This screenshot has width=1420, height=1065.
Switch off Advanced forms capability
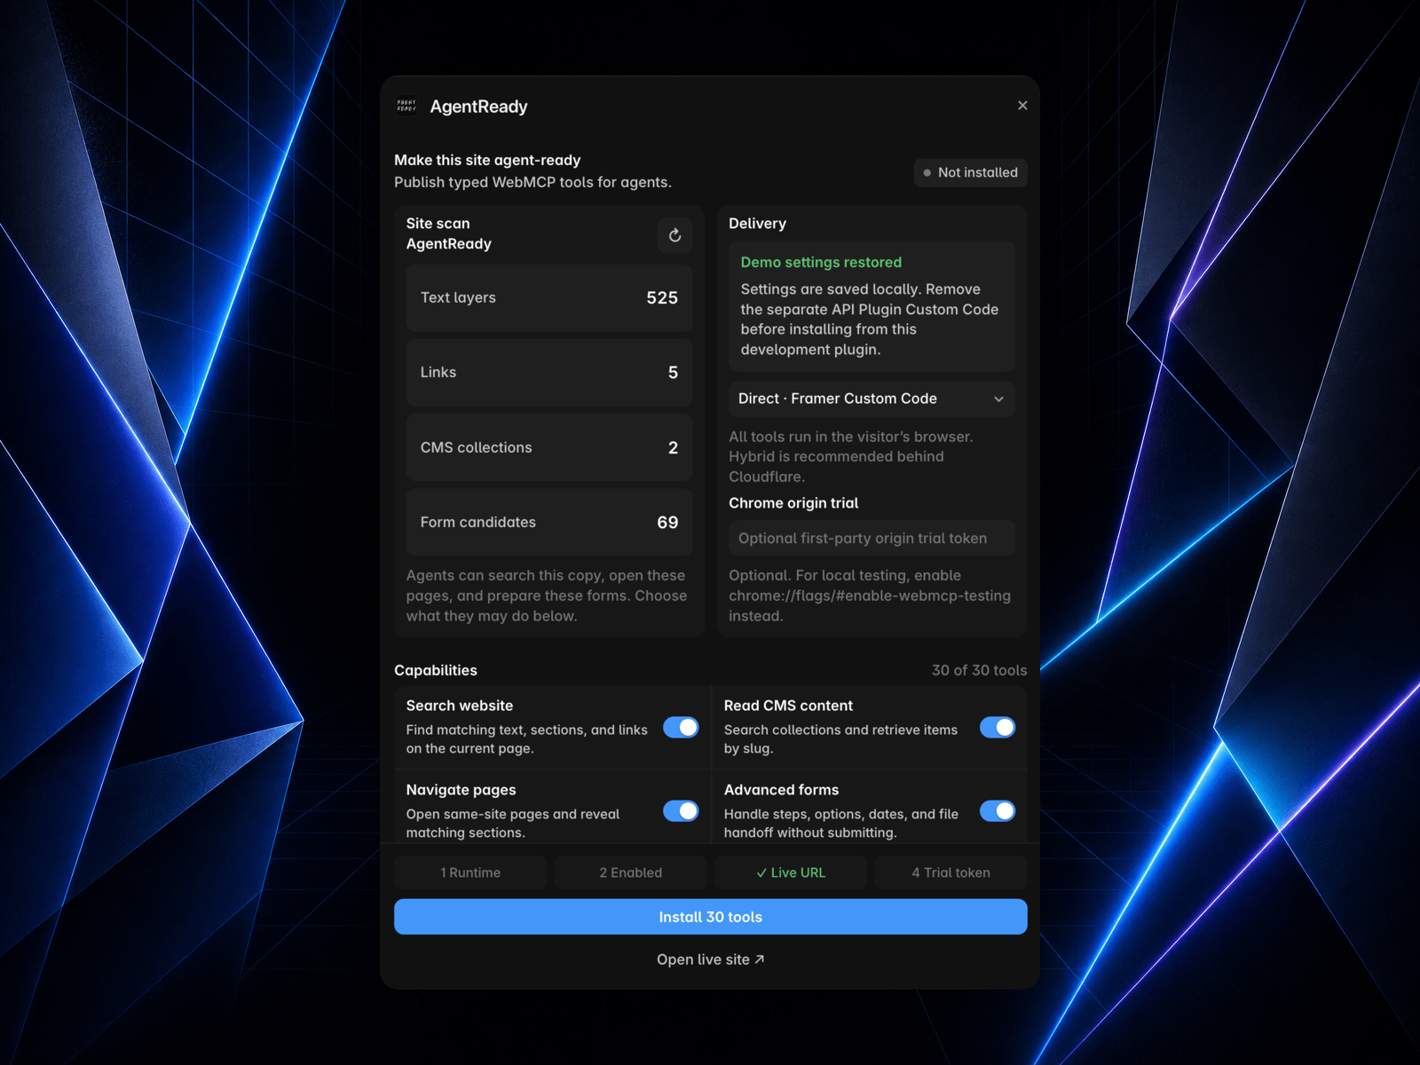point(998,811)
